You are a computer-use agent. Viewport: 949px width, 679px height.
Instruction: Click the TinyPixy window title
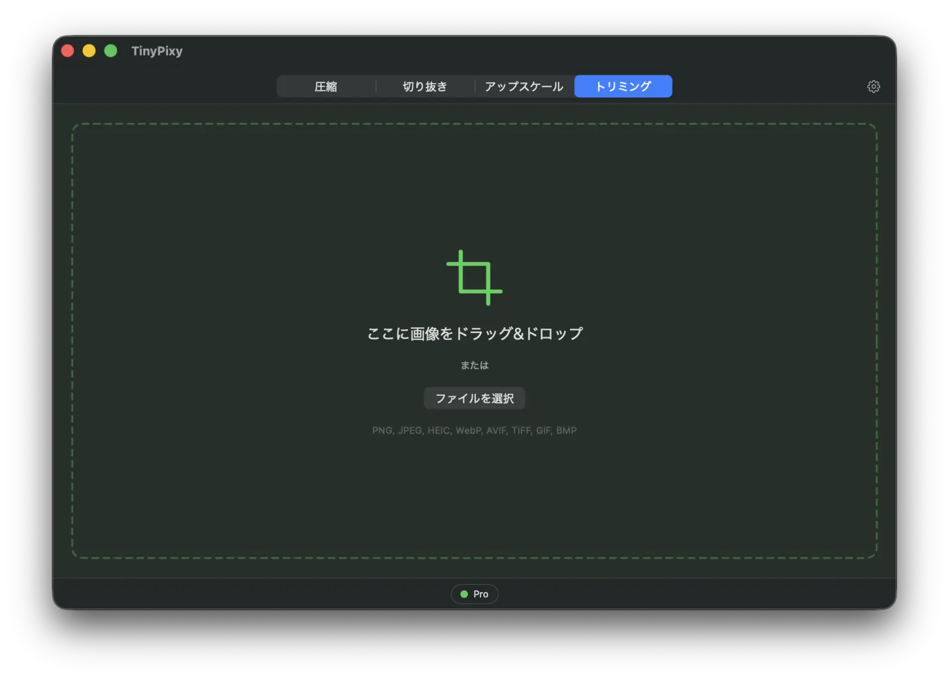pos(157,51)
